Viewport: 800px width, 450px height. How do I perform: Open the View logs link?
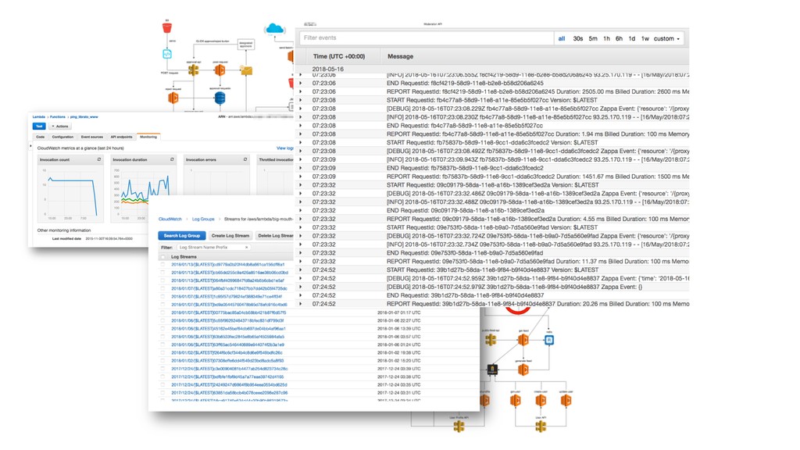284,148
